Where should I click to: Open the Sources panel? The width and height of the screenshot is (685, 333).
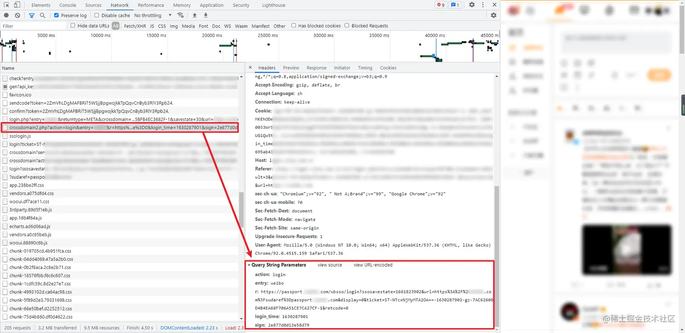[x=93, y=5]
